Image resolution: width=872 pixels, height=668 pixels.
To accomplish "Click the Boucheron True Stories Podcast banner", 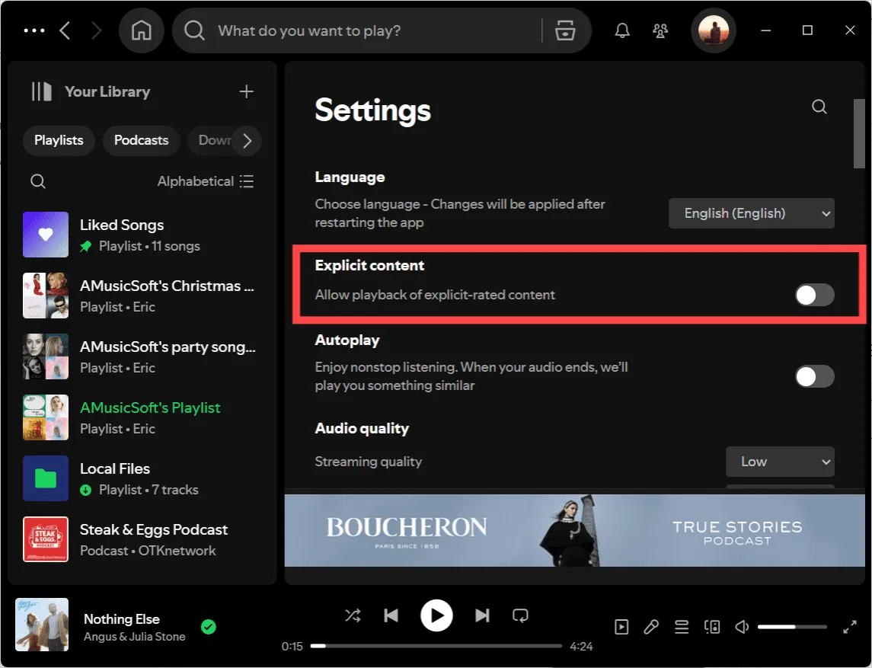I will pyautogui.click(x=574, y=531).
